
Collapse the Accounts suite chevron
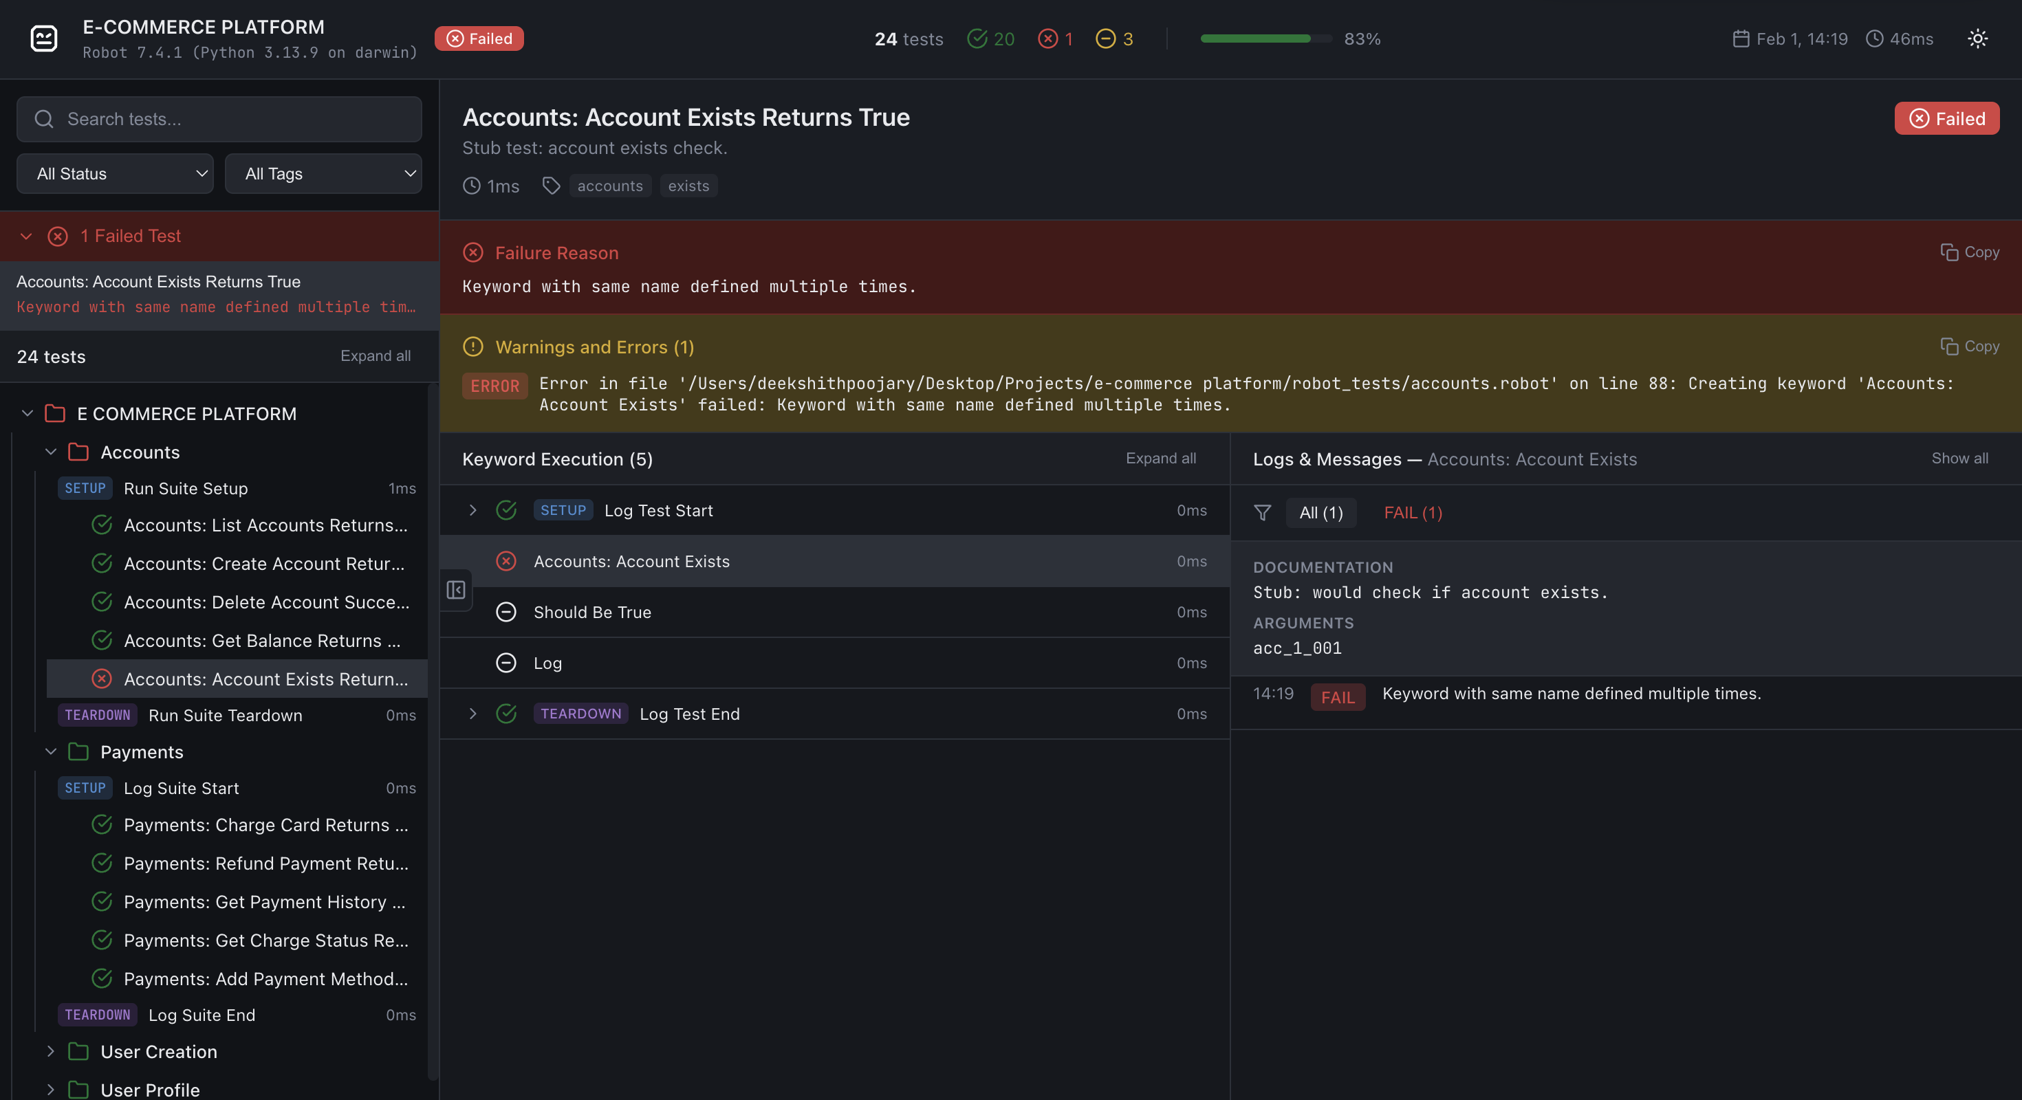tap(51, 452)
